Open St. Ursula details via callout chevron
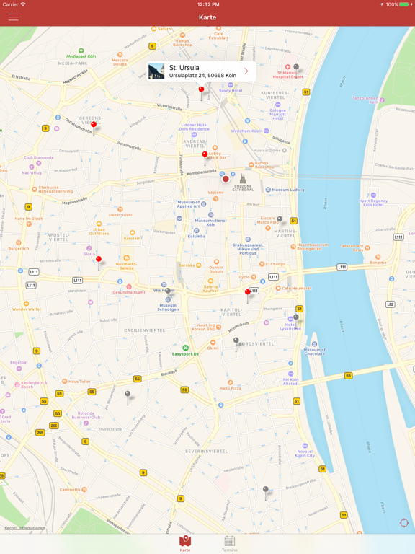 pyautogui.click(x=246, y=71)
